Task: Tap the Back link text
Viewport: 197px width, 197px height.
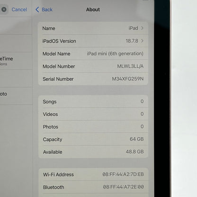Action: coord(47,9)
